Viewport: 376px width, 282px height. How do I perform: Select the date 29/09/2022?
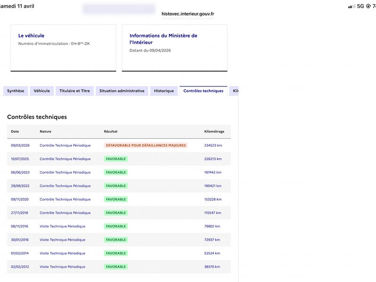point(20,186)
